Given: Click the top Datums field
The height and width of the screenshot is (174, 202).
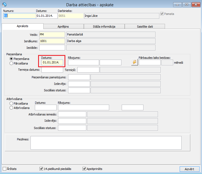Looking at the screenshot, I should point(47,16).
